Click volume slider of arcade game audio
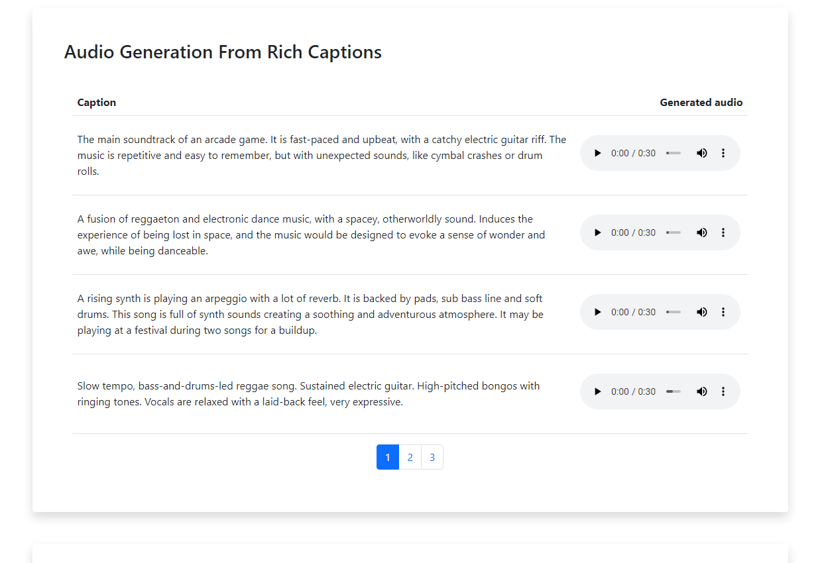The height and width of the screenshot is (563, 826). [x=674, y=153]
